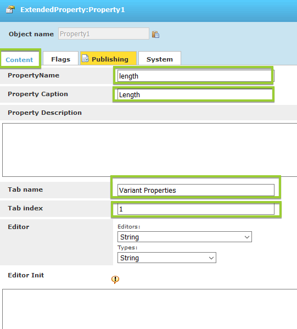This screenshot has width=297, height=329.
Task: Click the Editors dropdown arrow
Action: (247, 237)
